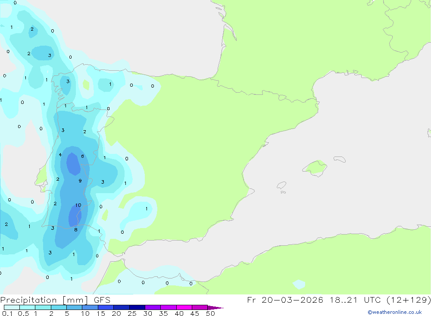This screenshot has height=316, width=431.
Task: Pick the 45–50 mm legend color swatch
Action: [x=200, y=307]
